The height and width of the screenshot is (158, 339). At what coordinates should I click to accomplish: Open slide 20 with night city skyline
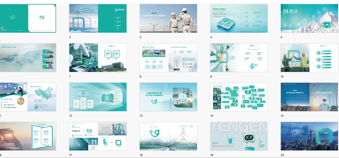click(x=309, y=136)
